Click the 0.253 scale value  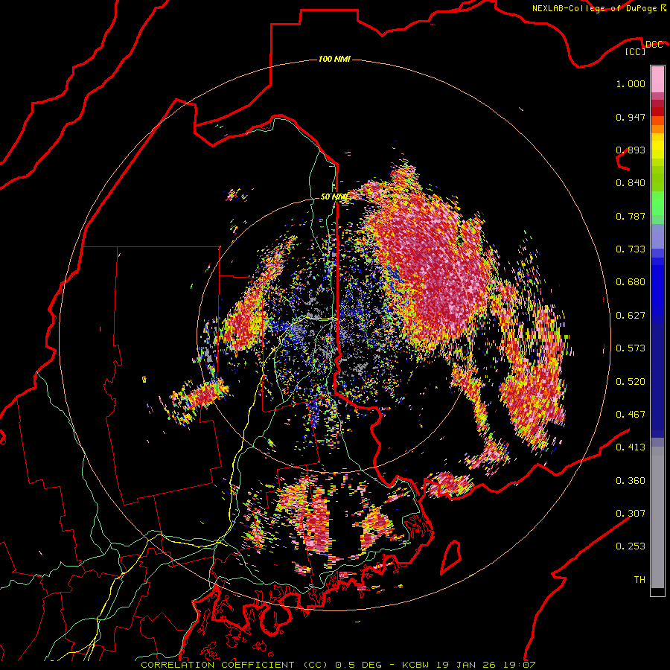tap(631, 546)
